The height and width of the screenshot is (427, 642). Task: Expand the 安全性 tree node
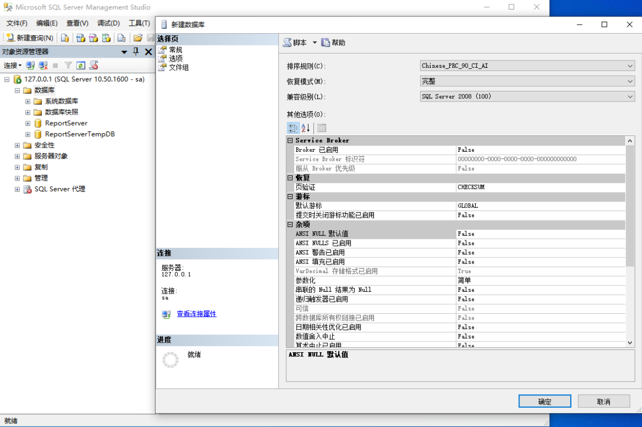[x=18, y=145]
